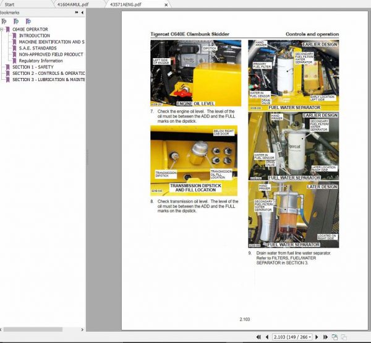This screenshot has height=343, width=371.
Task: Open the page number dropdown arrow
Action: coord(310,337)
